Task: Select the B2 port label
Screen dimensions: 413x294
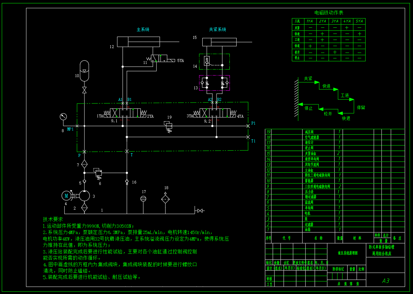Action: (219, 99)
